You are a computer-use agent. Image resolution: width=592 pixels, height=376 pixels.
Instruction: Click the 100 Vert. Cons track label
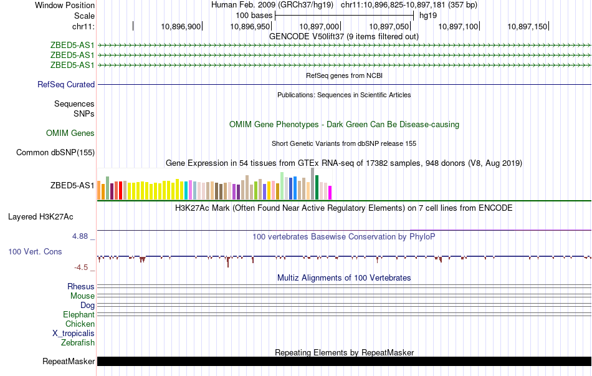pyautogui.click(x=35, y=251)
